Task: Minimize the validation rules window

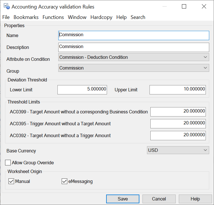Action: (x=165, y=7)
